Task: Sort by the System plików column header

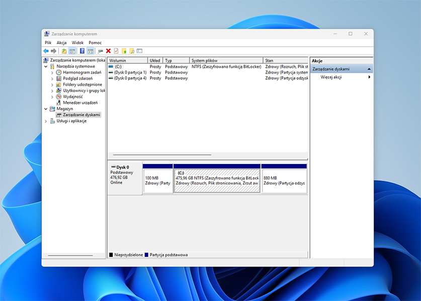Action: point(226,61)
